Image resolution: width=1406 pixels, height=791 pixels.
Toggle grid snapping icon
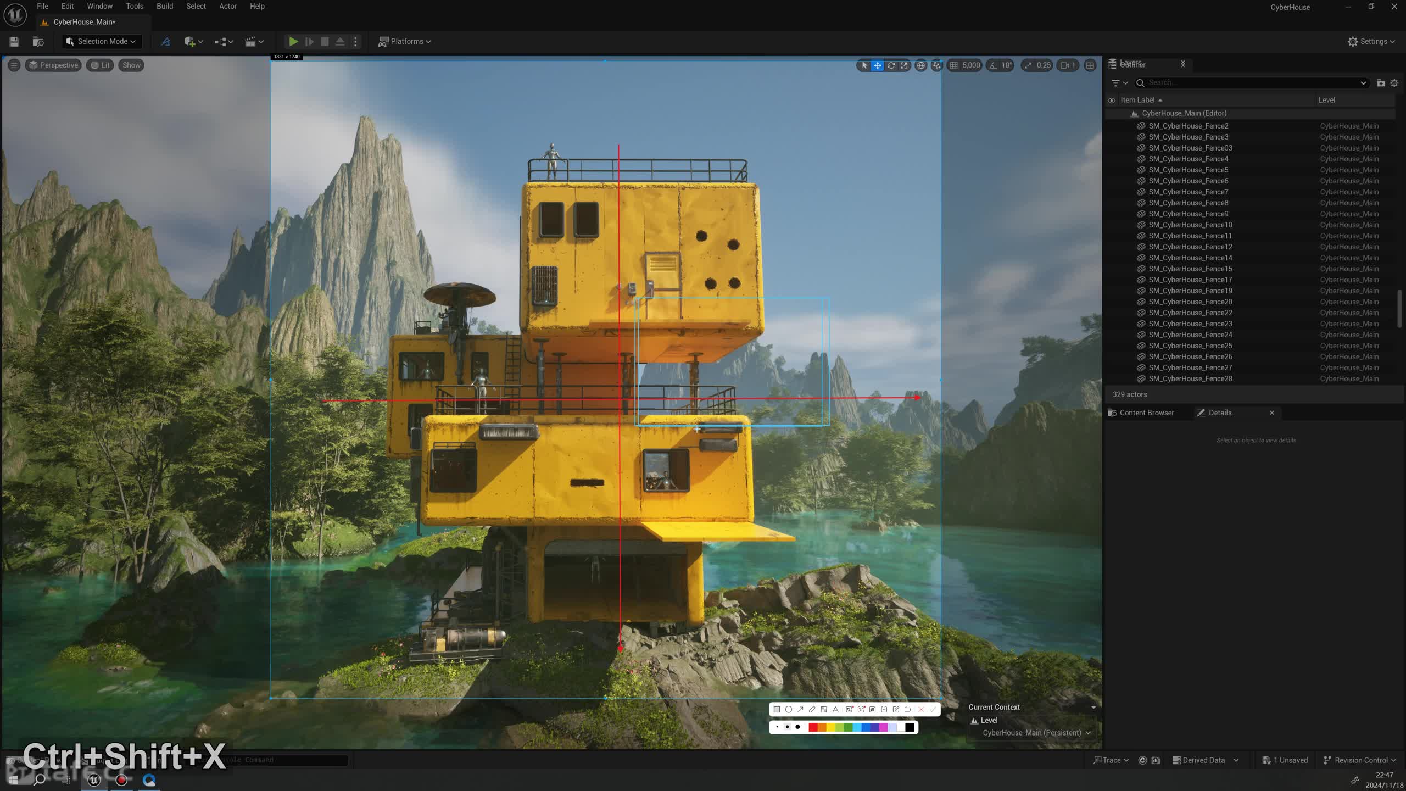954,65
